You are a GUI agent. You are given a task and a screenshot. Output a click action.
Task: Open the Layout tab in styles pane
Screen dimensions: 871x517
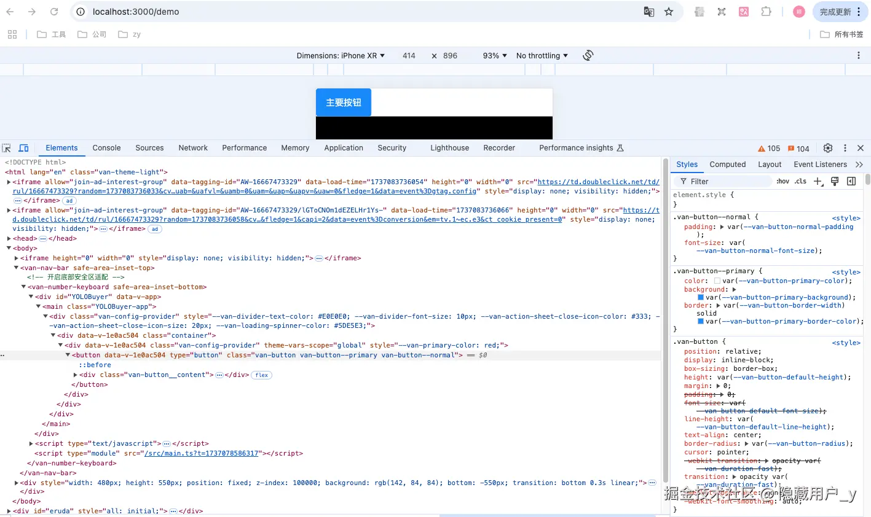pos(770,165)
